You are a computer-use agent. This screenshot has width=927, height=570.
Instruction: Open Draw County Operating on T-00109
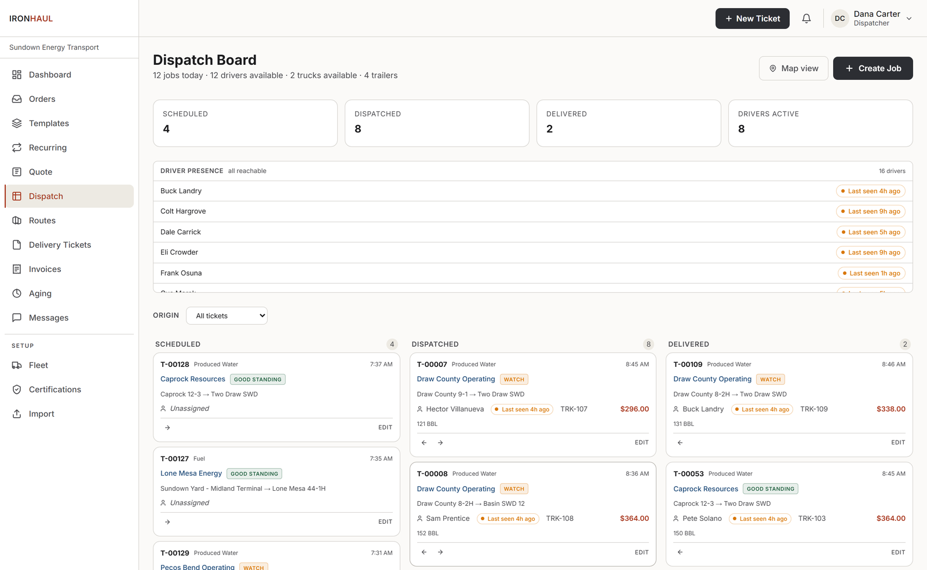point(712,379)
